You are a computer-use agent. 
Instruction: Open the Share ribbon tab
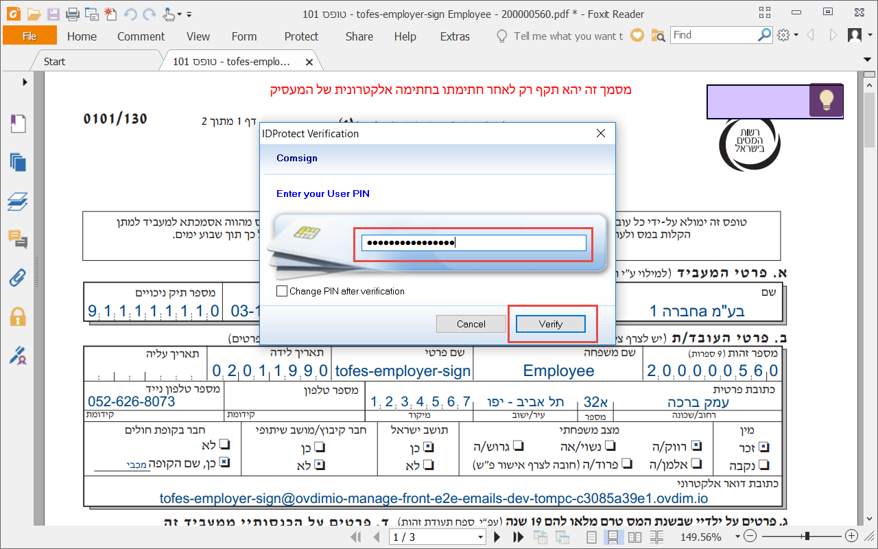tap(359, 36)
